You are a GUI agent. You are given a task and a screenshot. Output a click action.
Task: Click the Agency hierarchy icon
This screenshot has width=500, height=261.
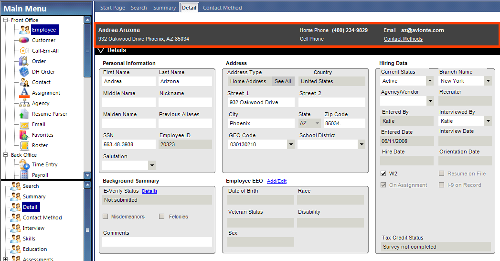click(24, 103)
